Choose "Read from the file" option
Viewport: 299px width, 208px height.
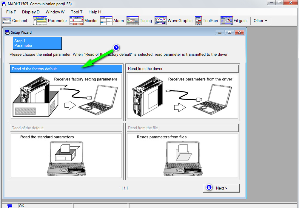tap(182, 128)
